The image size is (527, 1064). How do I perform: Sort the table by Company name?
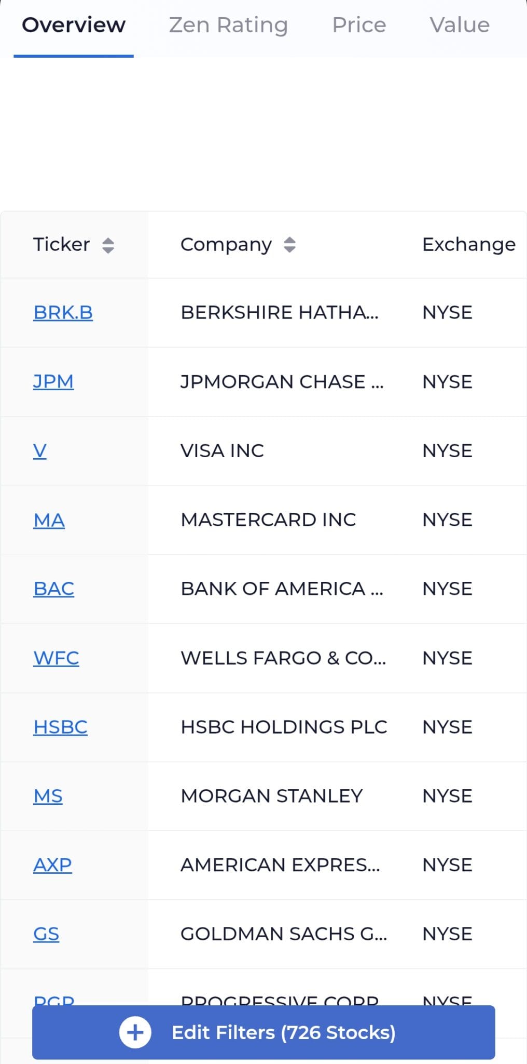(x=226, y=245)
